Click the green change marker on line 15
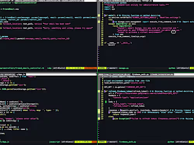 click(106, 102)
